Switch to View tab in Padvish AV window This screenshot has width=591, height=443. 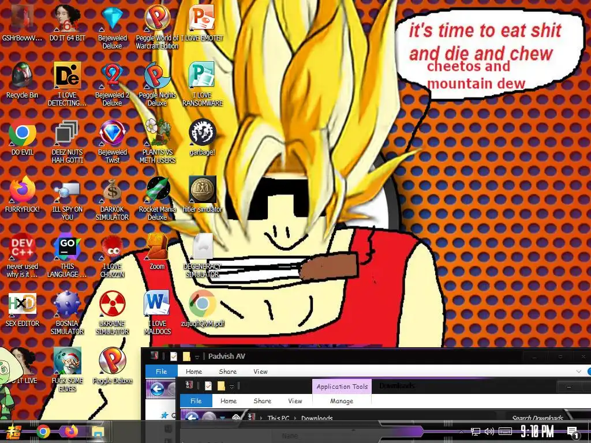pyautogui.click(x=260, y=371)
